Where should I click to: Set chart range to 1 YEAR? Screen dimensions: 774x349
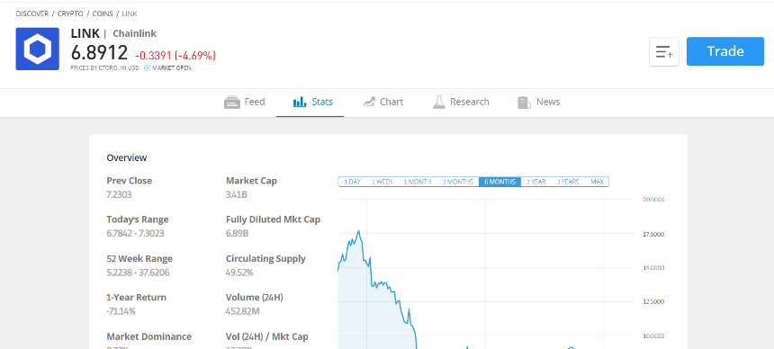536,182
